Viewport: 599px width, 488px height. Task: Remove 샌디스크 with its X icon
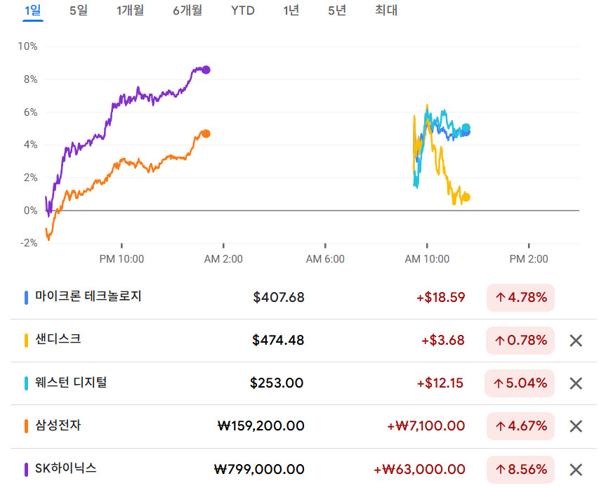pos(576,341)
